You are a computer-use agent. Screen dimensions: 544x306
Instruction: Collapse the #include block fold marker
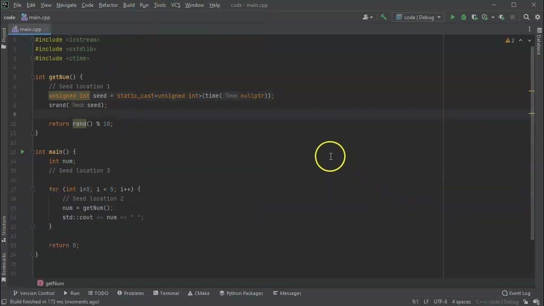pos(33,40)
